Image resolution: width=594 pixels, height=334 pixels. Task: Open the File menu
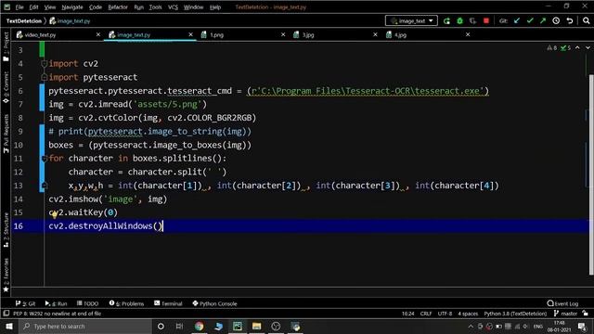[19, 7]
